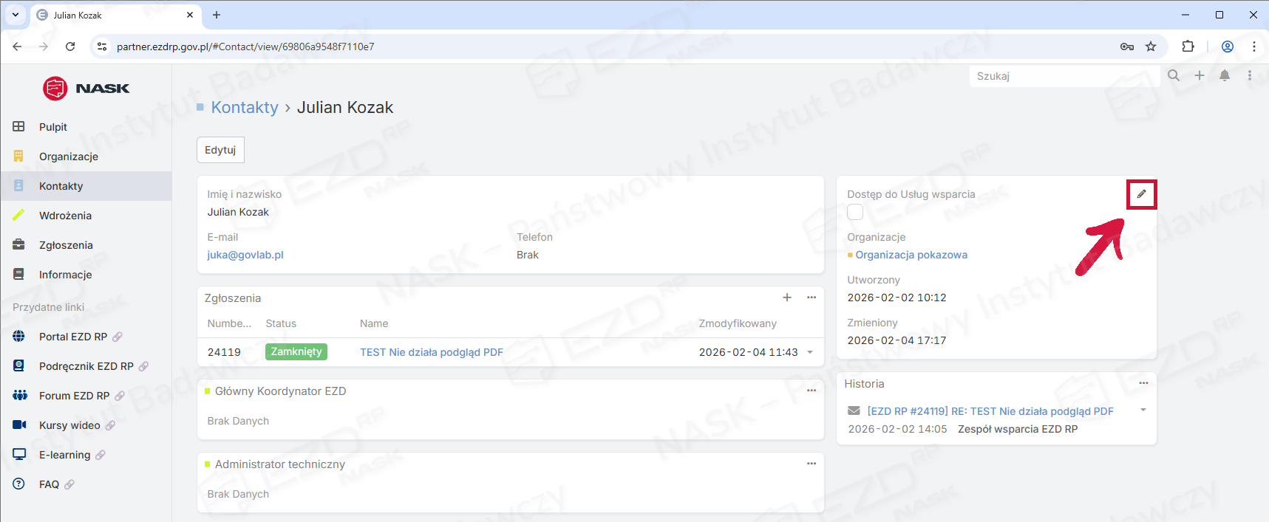Screen dimensions: 1269x522
Task: Open Organizacje in the sidebar
Action: point(69,157)
